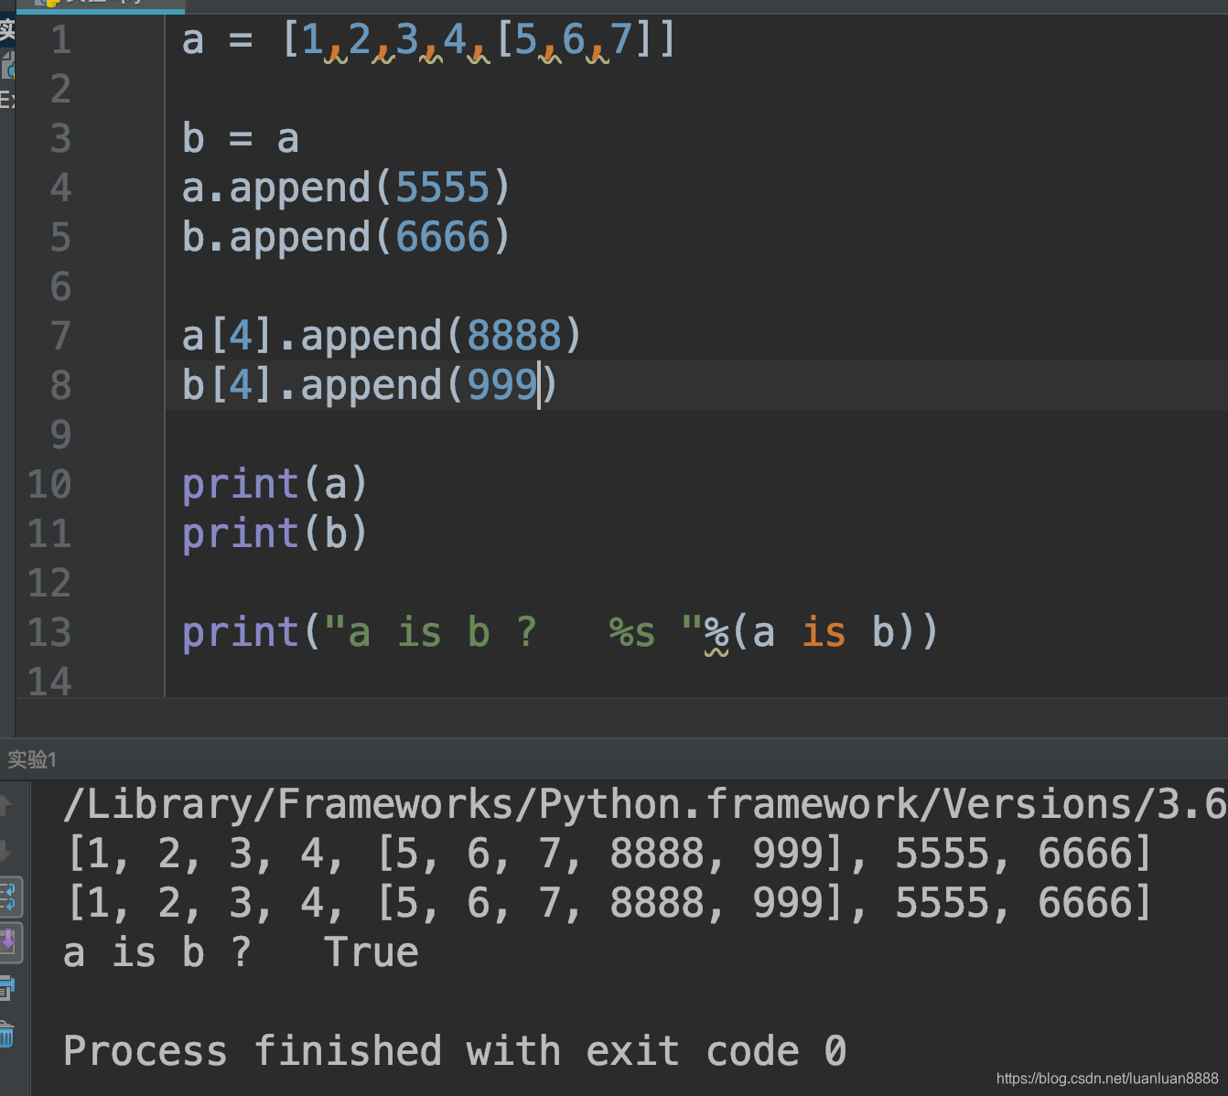Click line number 13 in the gutter
The height and width of the screenshot is (1096, 1228).
pos(49,632)
